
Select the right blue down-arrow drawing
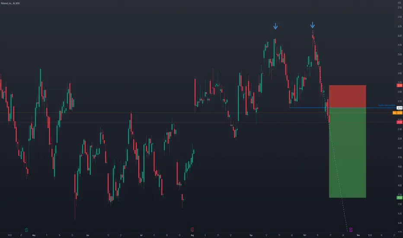point(312,25)
